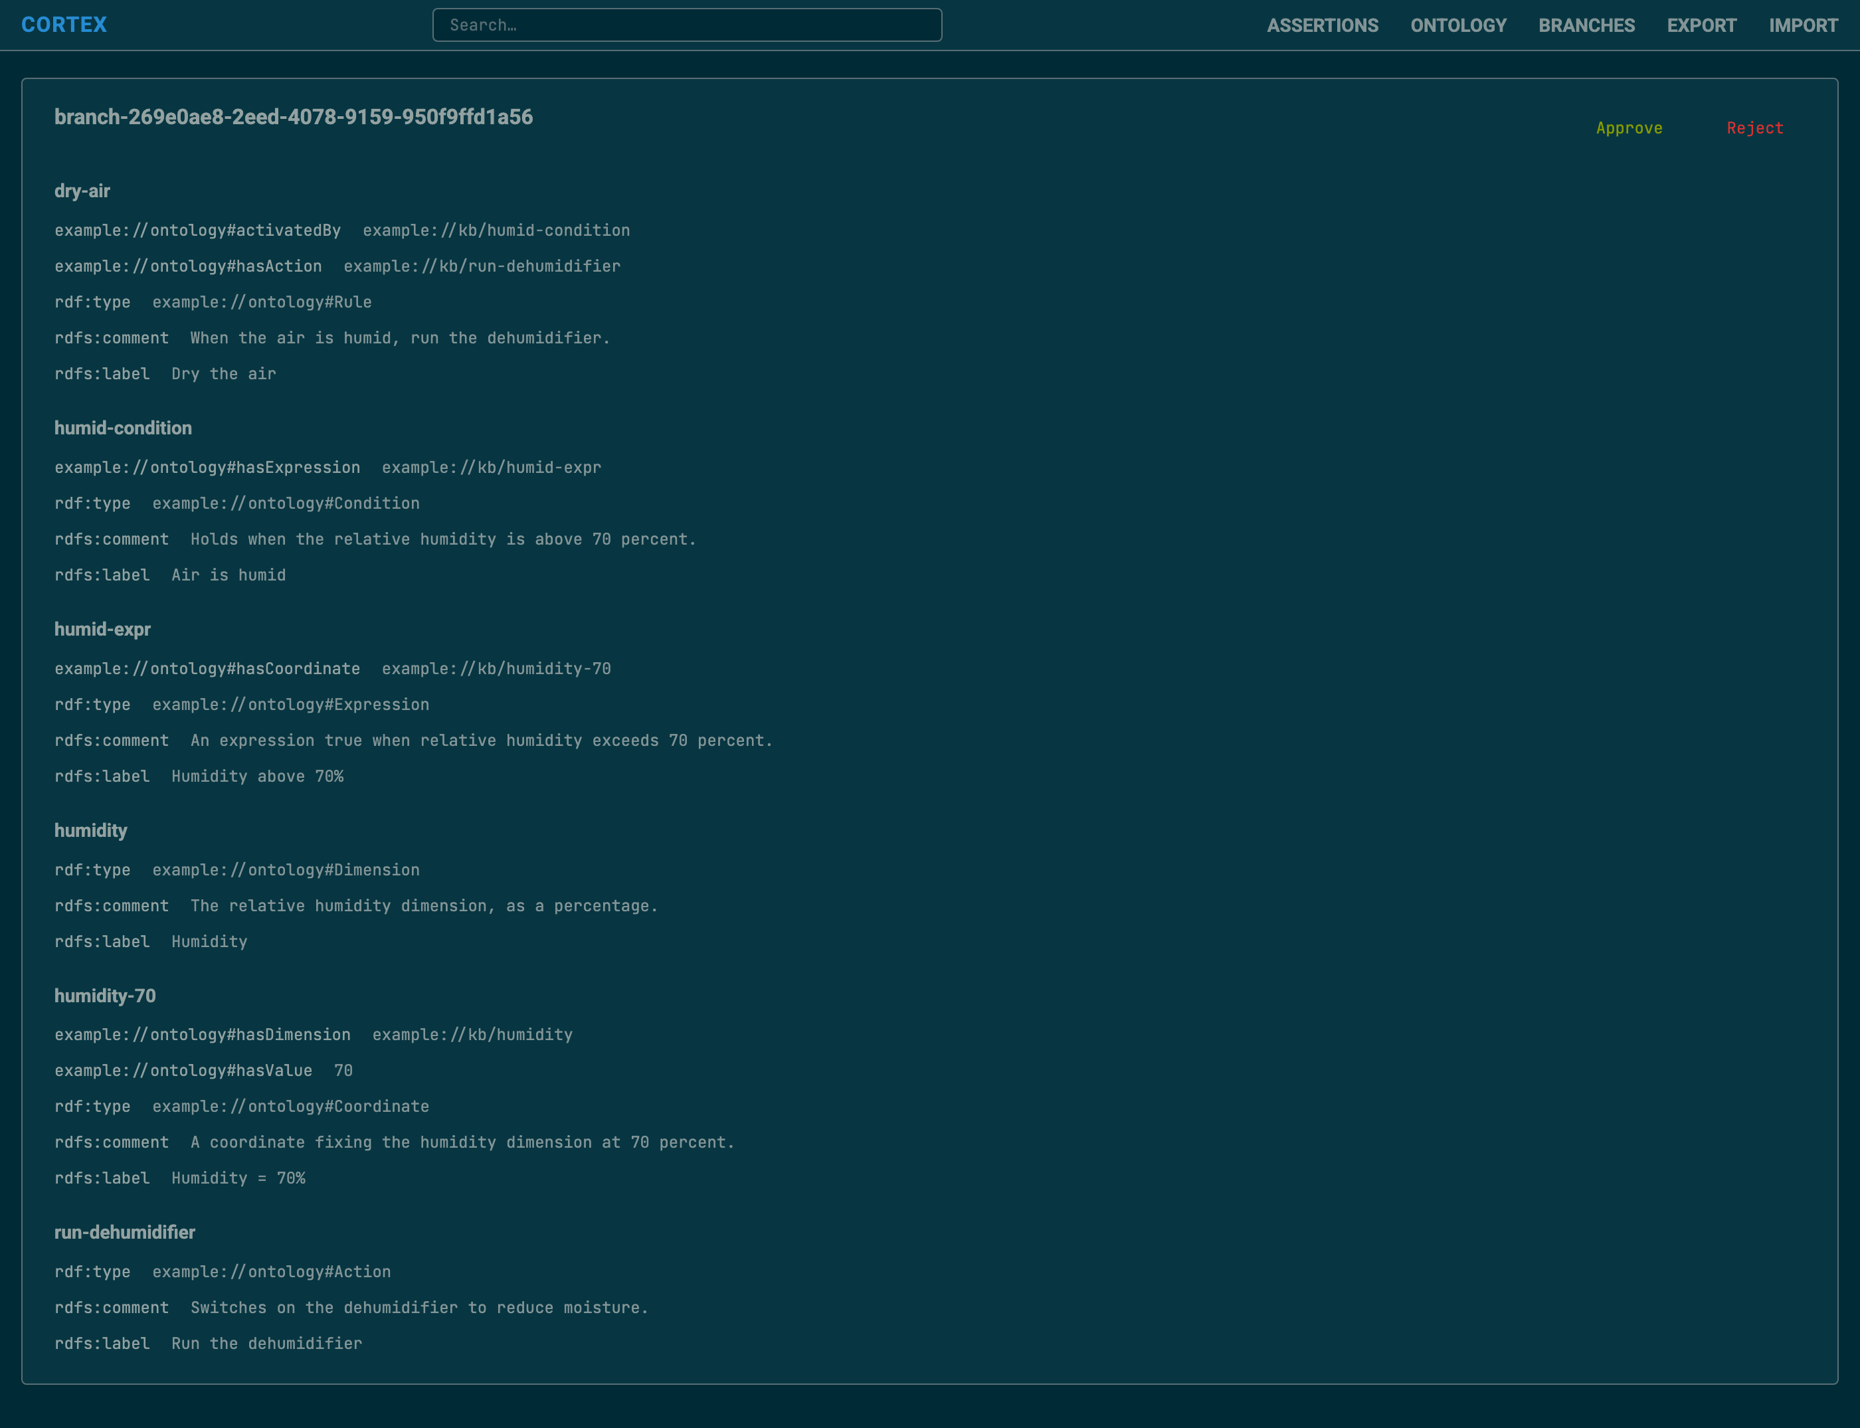Click the run-dehumidifier subject heading
Screen dimensions: 1860x1428
(125, 1233)
